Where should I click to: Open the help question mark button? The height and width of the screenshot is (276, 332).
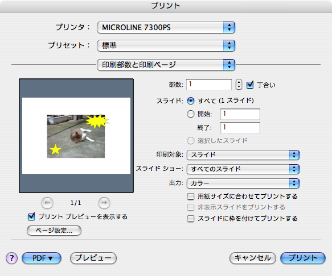click(11, 258)
